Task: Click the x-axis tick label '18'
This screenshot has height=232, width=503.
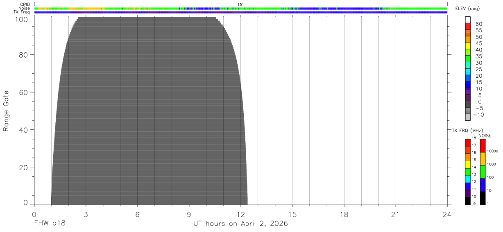Action: (344, 214)
